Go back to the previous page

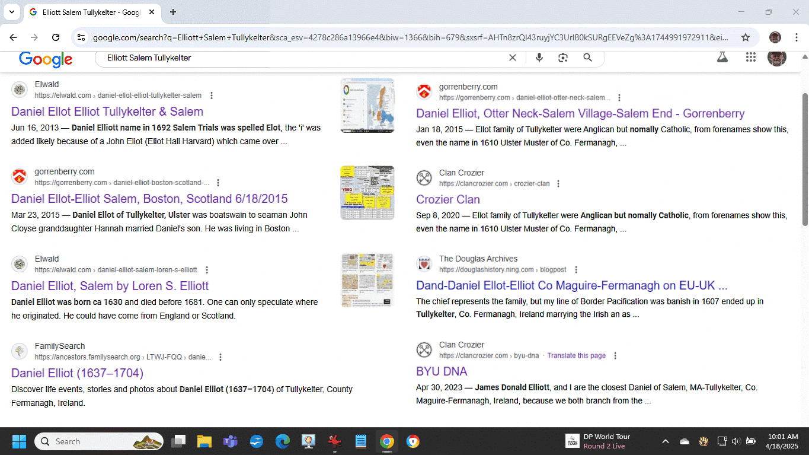point(13,37)
